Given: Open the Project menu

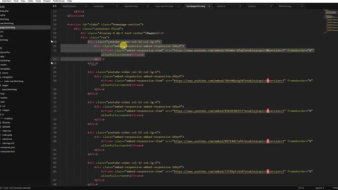Looking at the screenshot, I should coord(47,1).
